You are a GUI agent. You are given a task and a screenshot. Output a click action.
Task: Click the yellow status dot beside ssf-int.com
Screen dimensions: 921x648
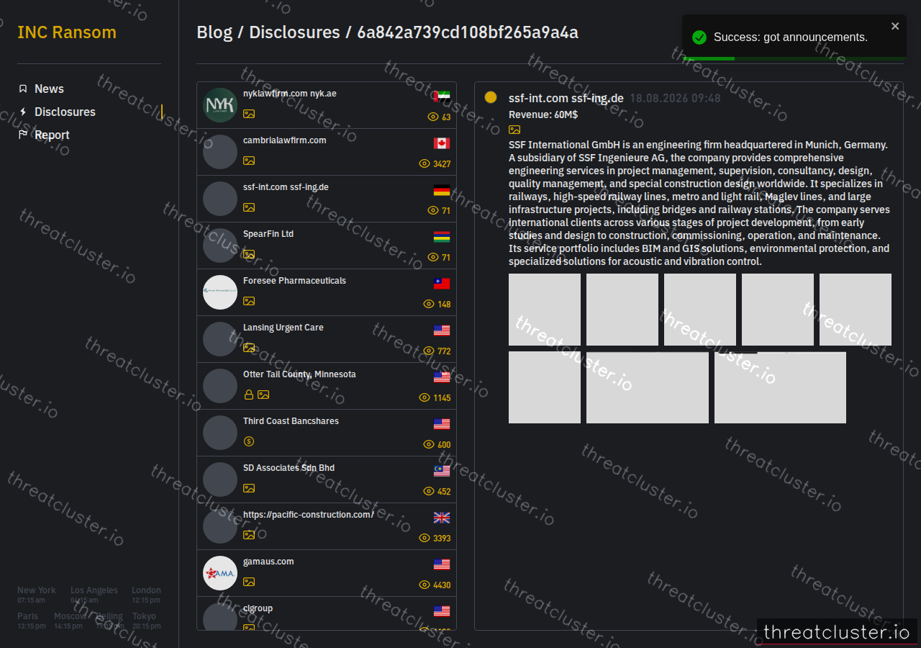[x=491, y=97]
